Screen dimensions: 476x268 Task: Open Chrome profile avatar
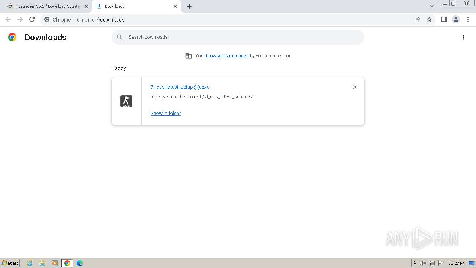(x=456, y=19)
